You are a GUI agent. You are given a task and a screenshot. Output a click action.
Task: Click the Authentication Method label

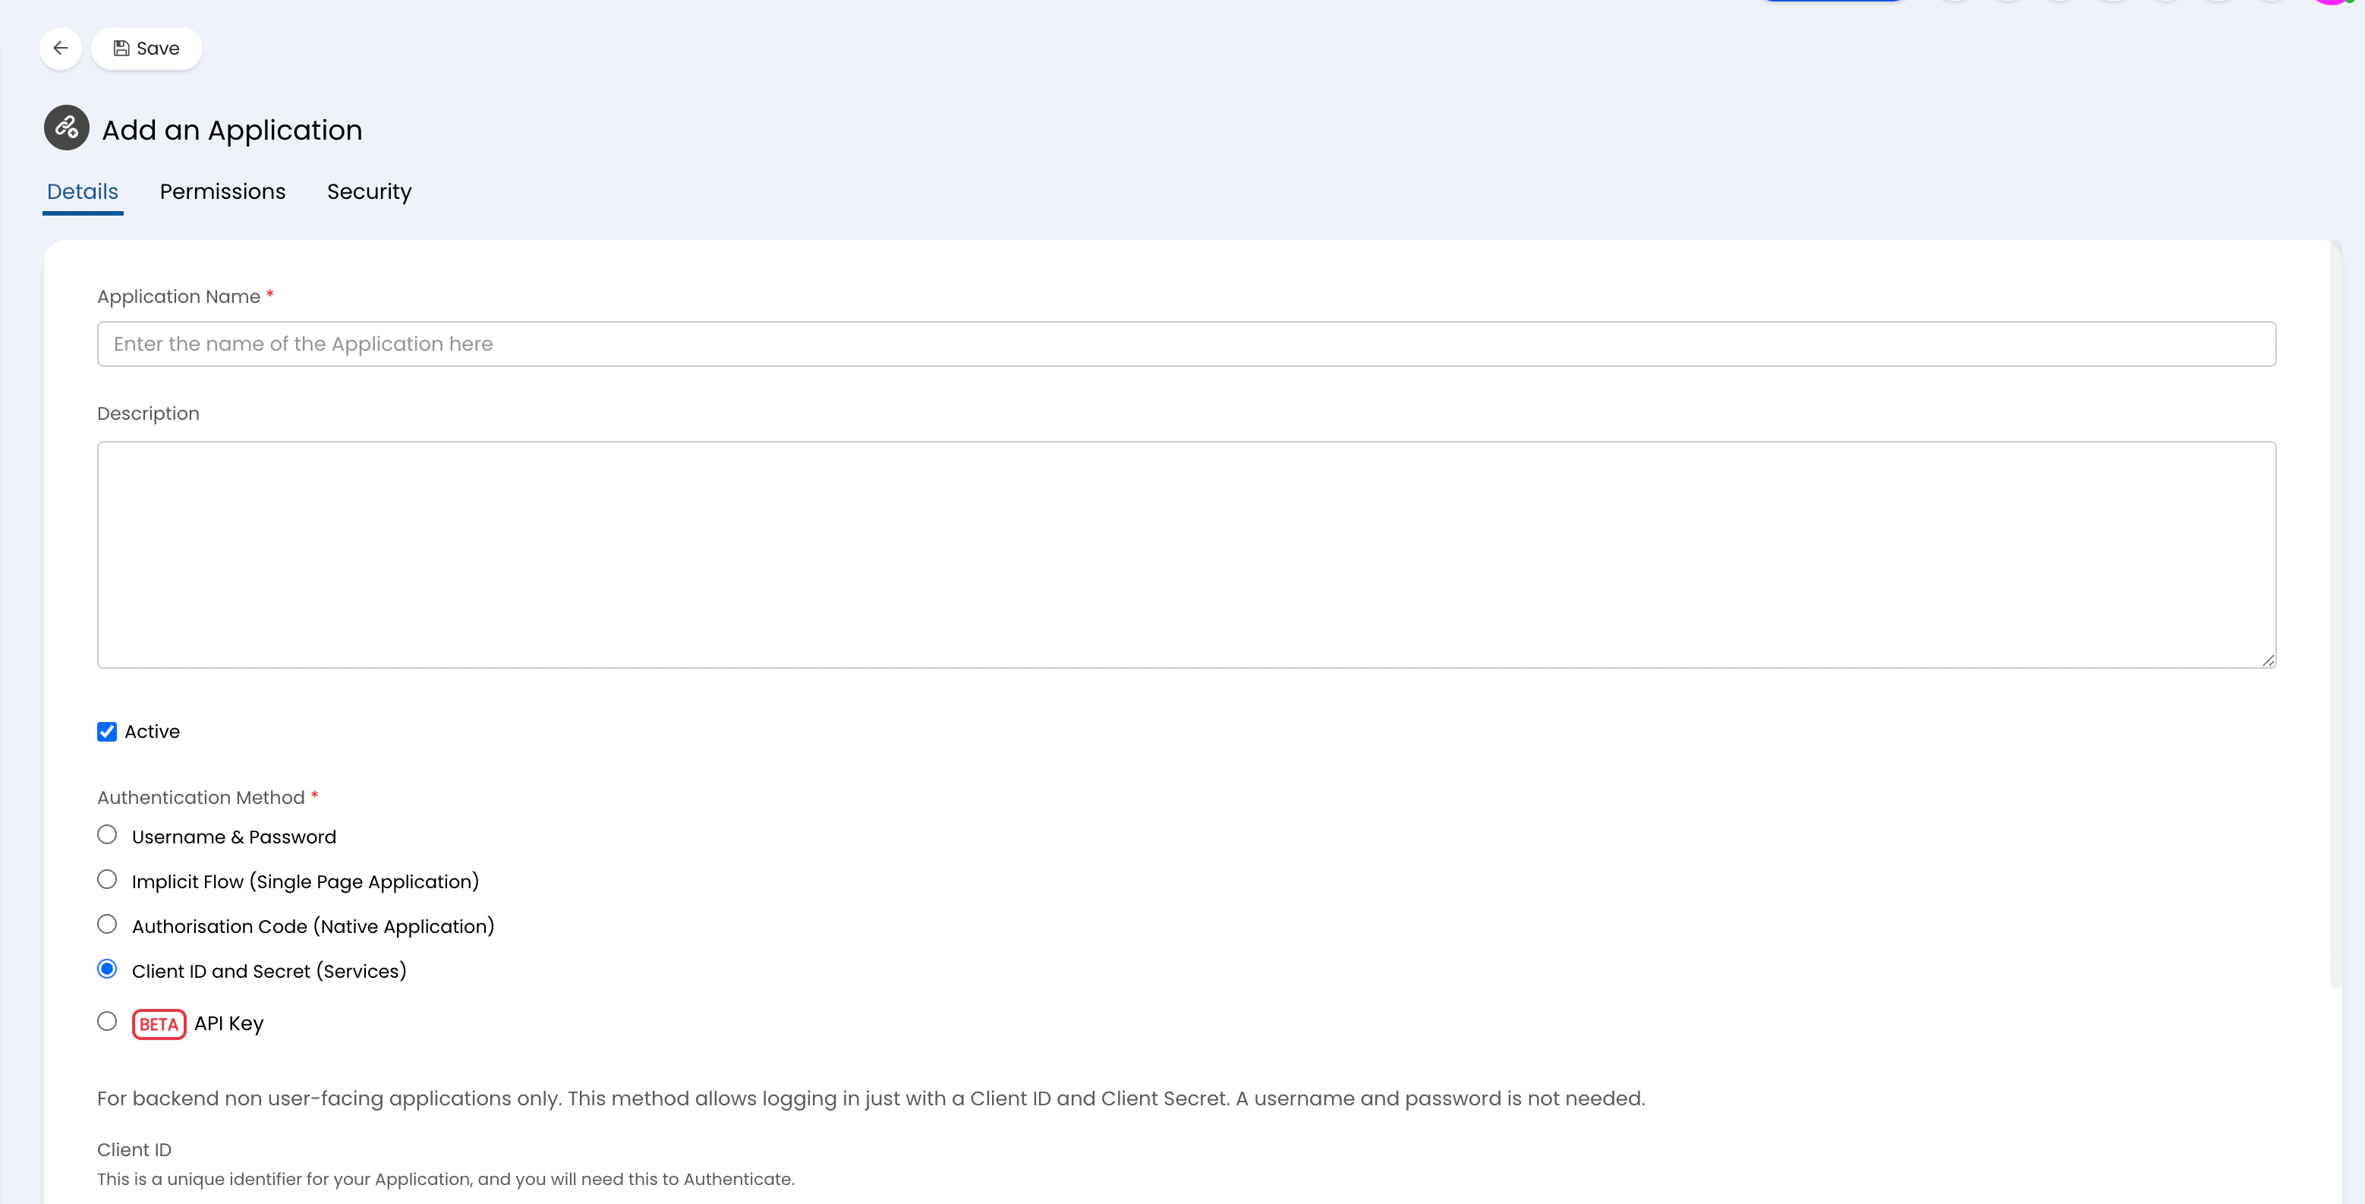(x=201, y=797)
